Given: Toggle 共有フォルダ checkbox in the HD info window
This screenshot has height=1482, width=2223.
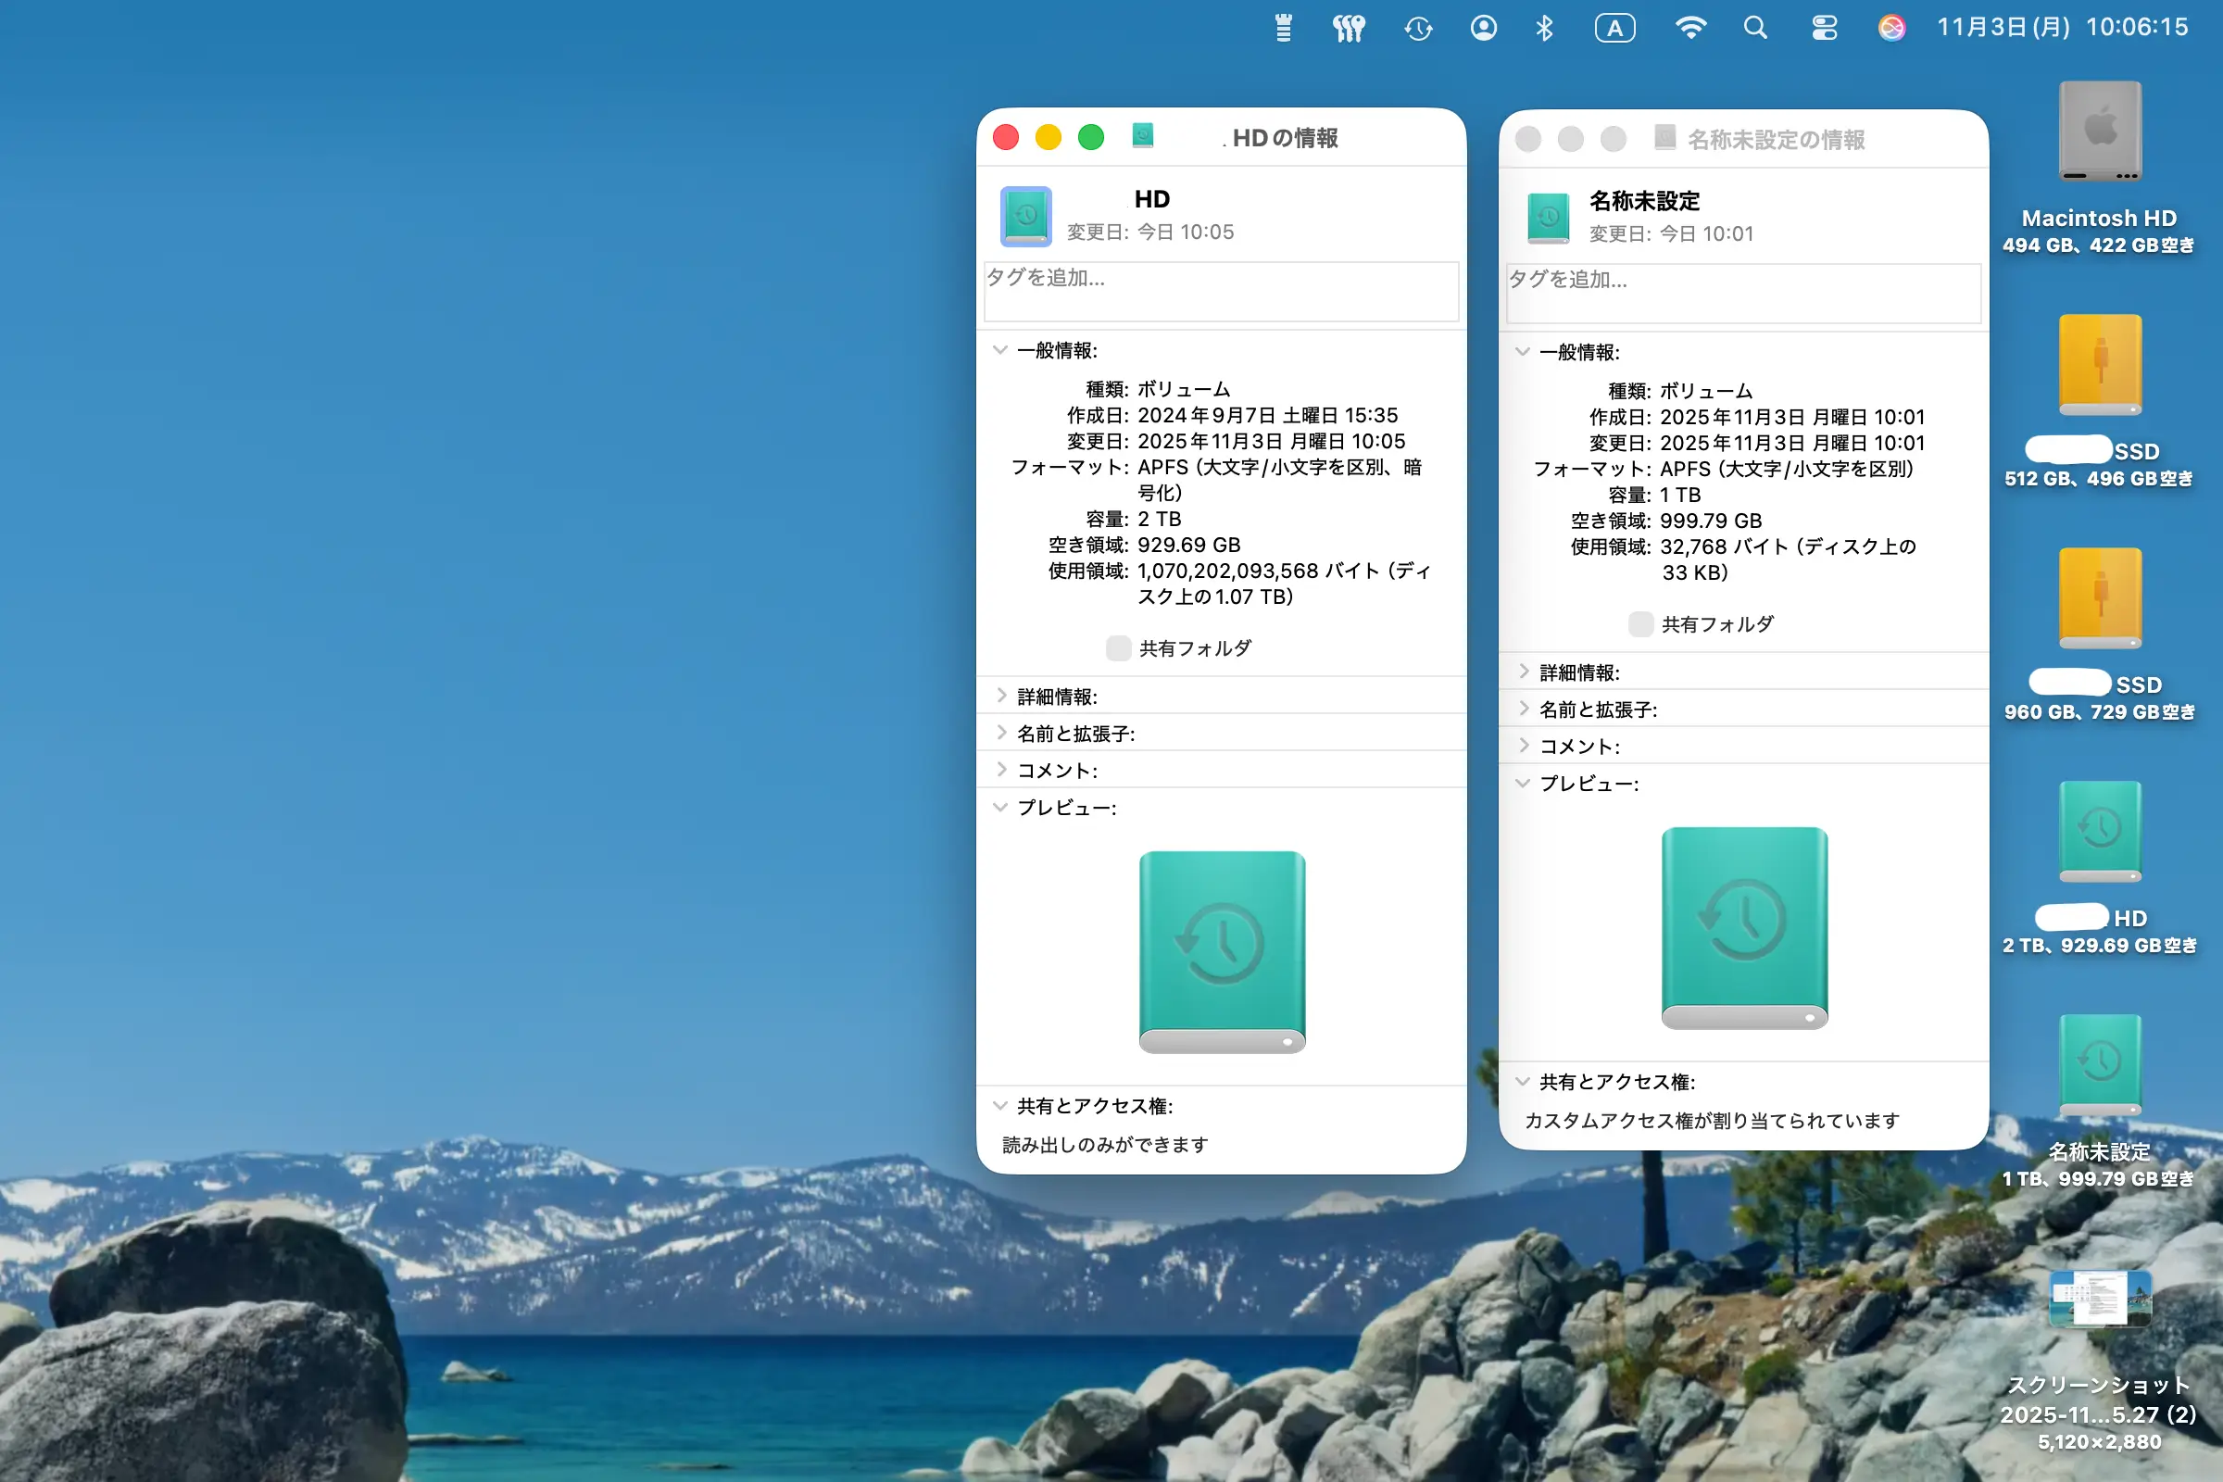Looking at the screenshot, I should tap(1118, 648).
